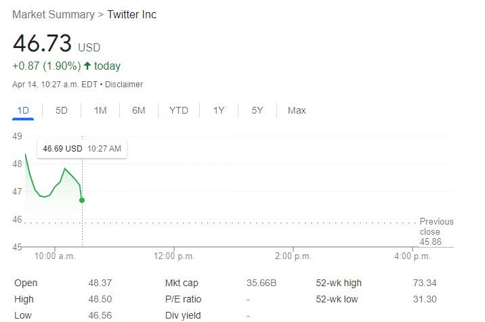Show the 1M price chart

pos(100,110)
